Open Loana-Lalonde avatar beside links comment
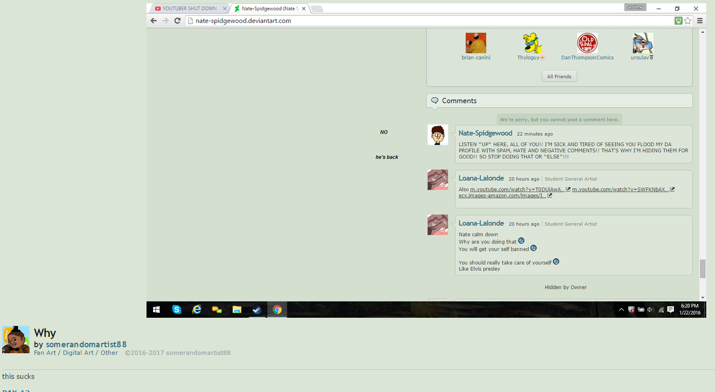The width and height of the screenshot is (715, 392). 438,180
